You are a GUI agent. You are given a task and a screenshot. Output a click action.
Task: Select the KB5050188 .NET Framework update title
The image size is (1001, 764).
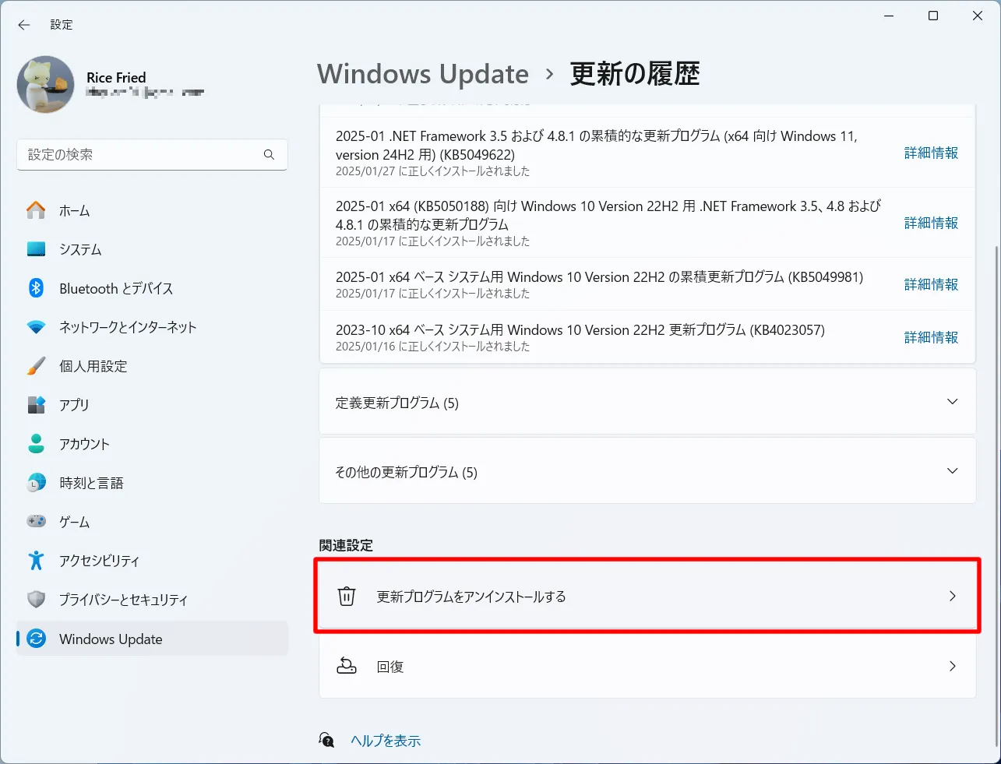coord(608,215)
